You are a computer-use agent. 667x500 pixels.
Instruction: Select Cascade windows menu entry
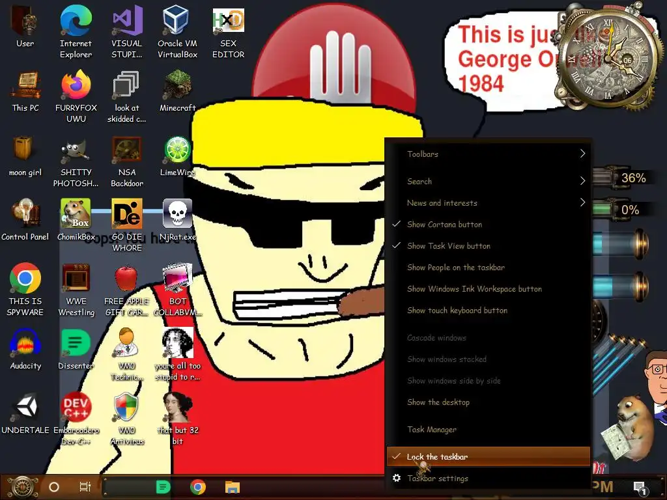pyautogui.click(x=489, y=338)
